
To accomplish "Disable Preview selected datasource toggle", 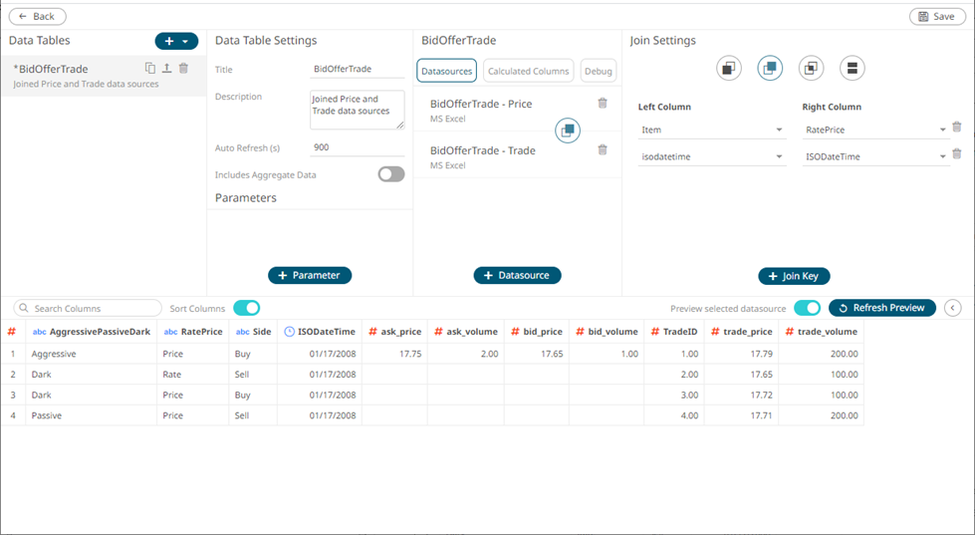I will [807, 308].
